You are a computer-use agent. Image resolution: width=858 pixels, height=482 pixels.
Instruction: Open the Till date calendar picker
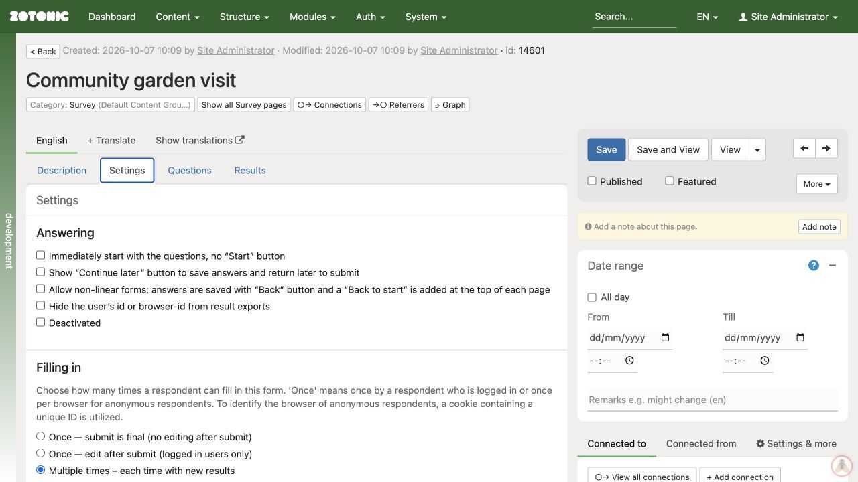click(x=800, y=338)
